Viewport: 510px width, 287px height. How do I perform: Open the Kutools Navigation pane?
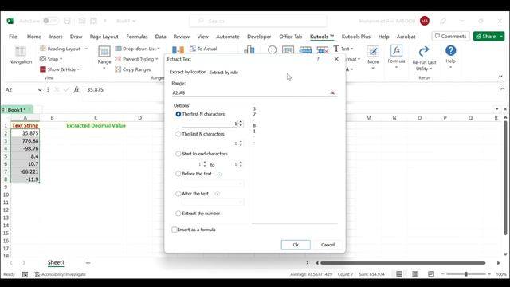tap(20, 55)
